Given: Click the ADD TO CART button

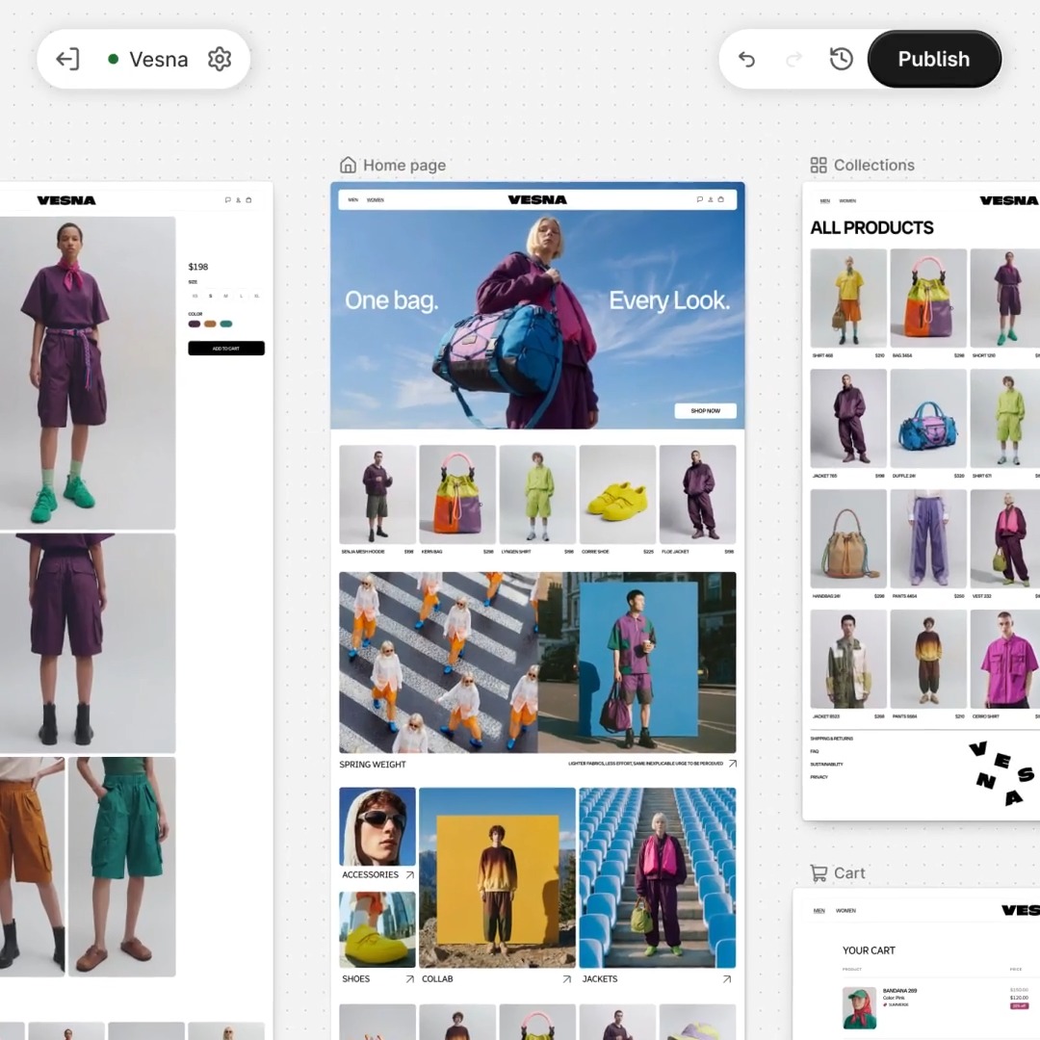Looking at the screenshot, I should tap(226, 349).
